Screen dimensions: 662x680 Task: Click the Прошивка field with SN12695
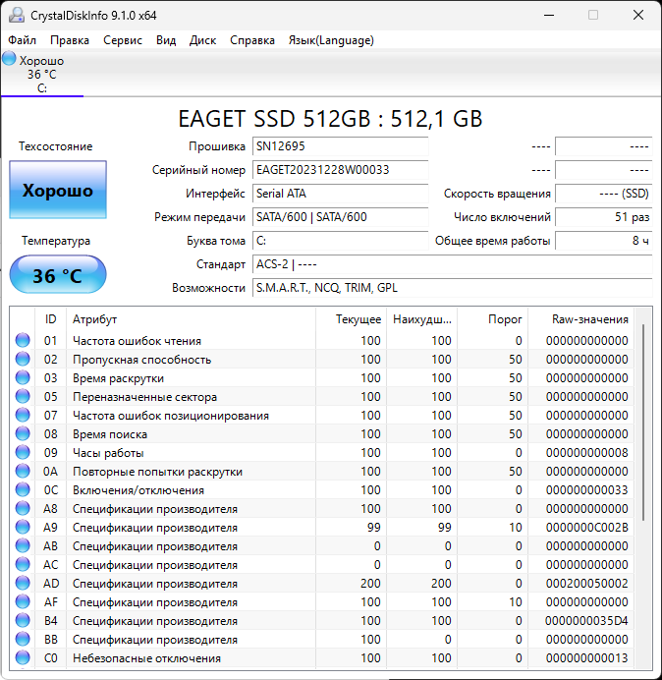(340, 146)
